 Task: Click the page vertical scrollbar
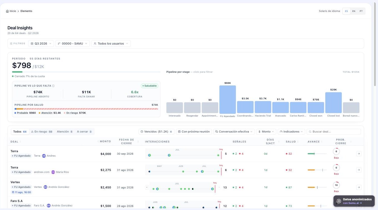coord(375,44)
